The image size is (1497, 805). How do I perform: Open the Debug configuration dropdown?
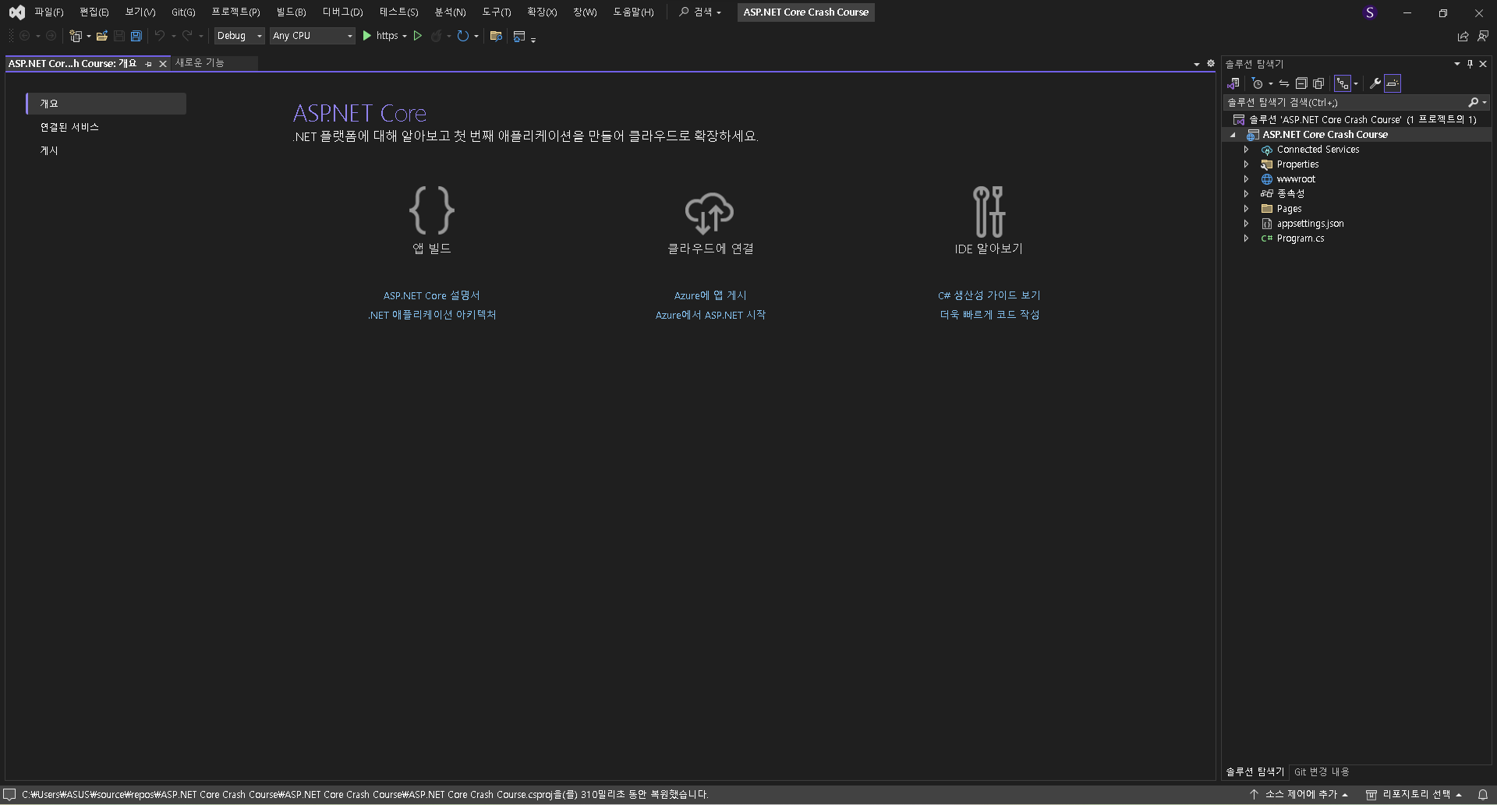click(x=239, y=36)
